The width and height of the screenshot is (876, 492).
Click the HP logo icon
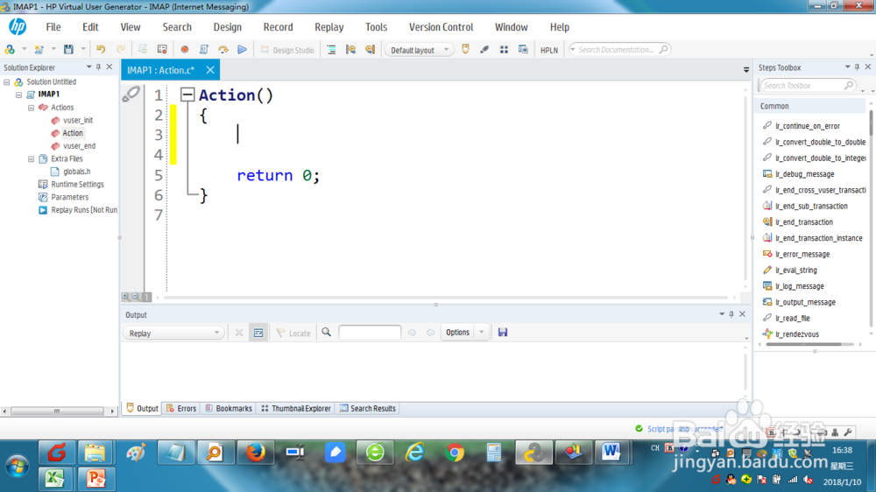coord(18,26)
